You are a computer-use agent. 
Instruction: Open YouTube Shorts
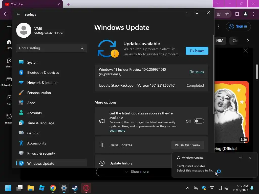(9, 63)
